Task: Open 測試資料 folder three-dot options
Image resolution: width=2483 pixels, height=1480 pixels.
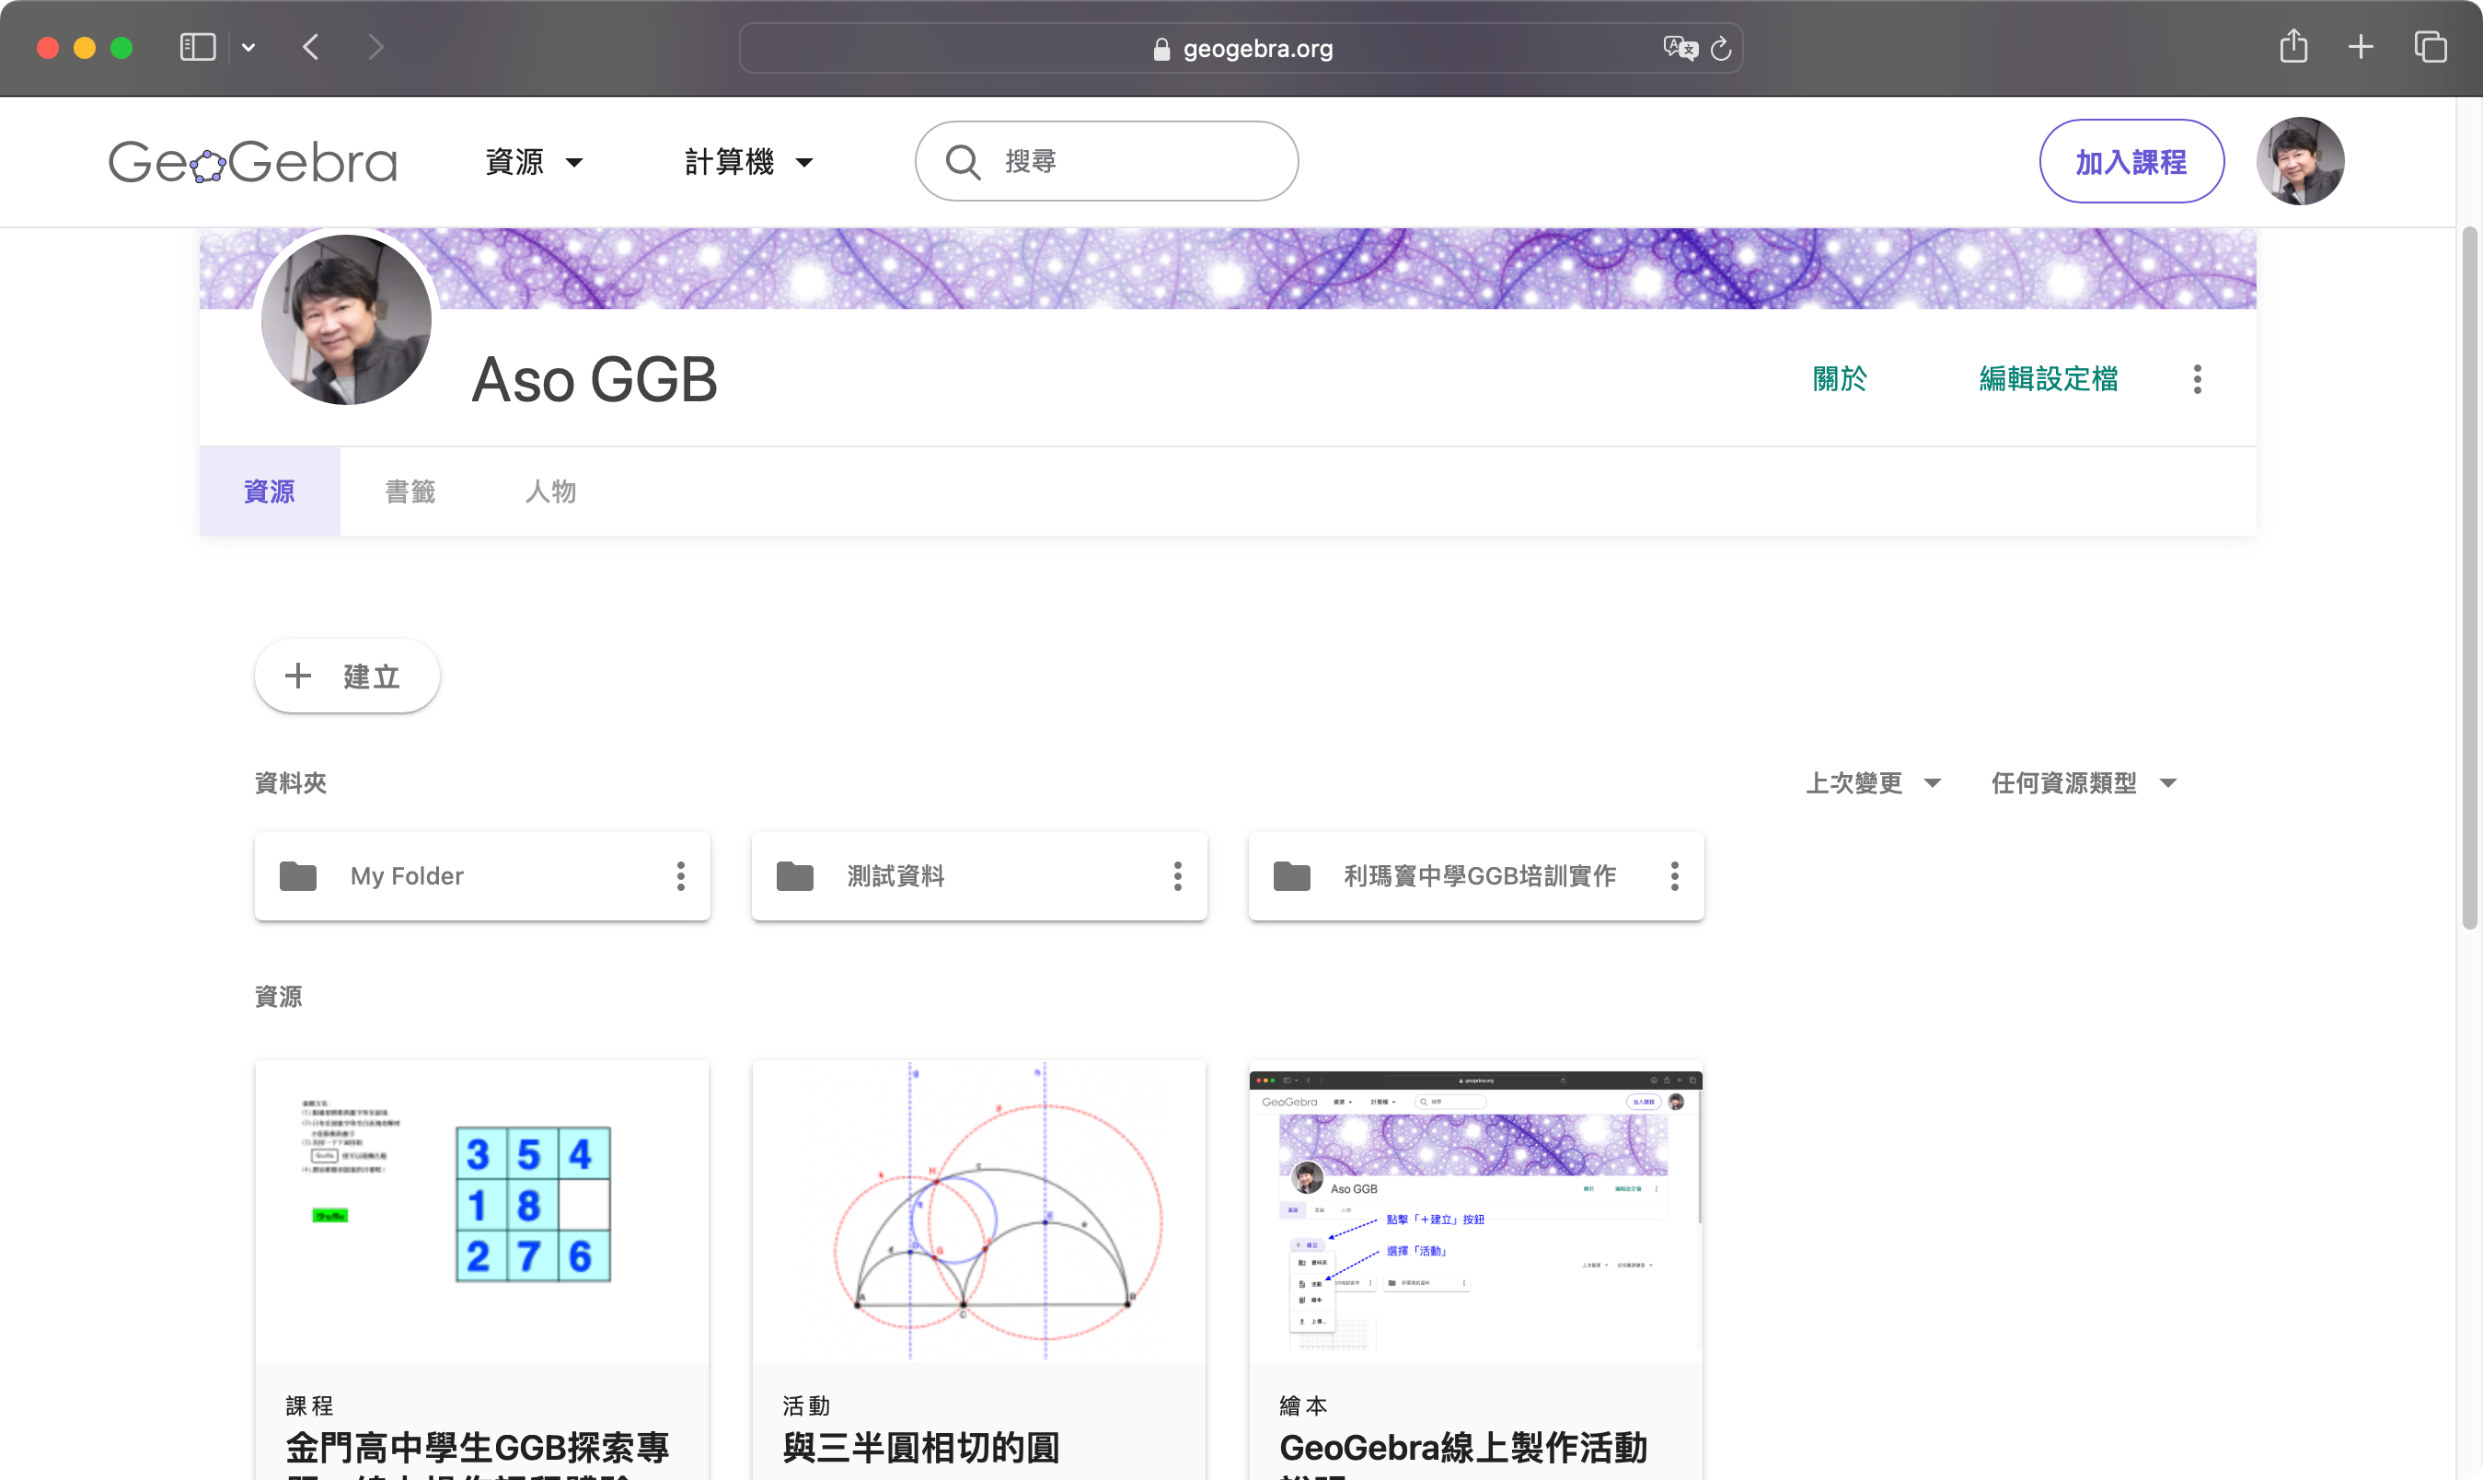Action: 1177,875
